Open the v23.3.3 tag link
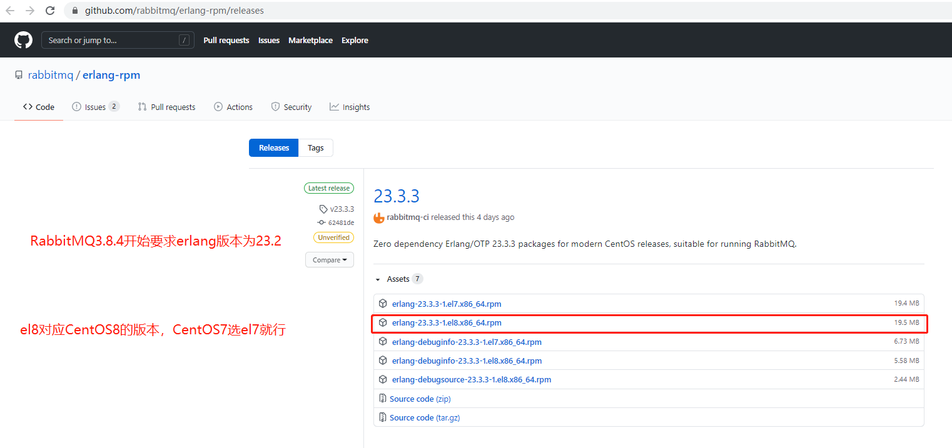 click(342, 209)
